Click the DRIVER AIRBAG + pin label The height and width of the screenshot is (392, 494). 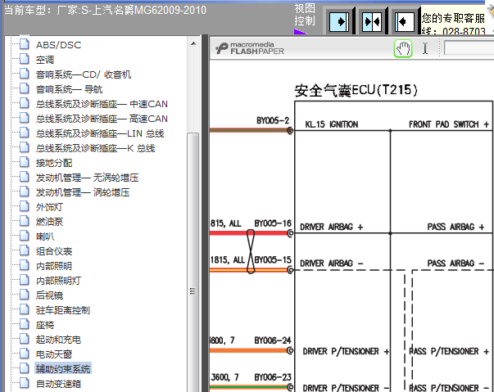[332, 227]
